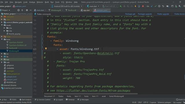Open the AVD Manager phone icon
185x104 pixels.
(x=176, y=6)
